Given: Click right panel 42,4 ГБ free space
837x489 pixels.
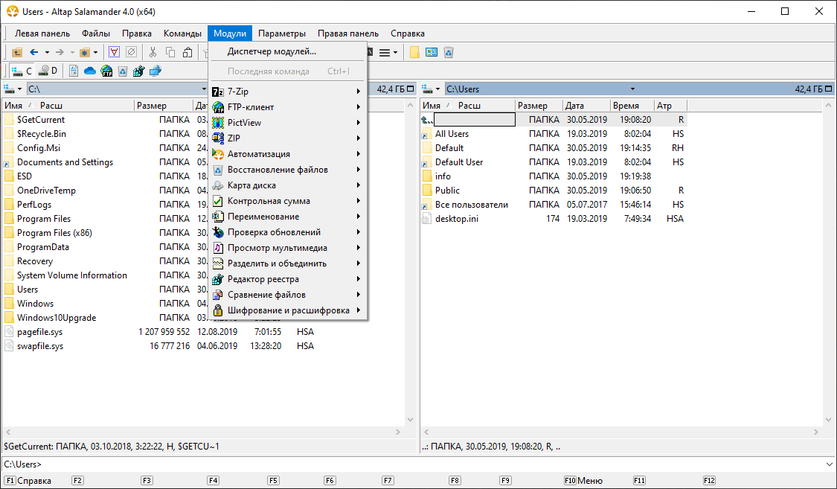Looking at the screenshot, I should coord(809,89).
